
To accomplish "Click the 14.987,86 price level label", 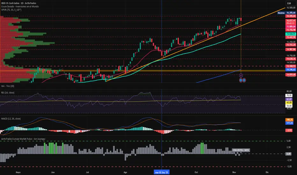I will tap(291, 49).
